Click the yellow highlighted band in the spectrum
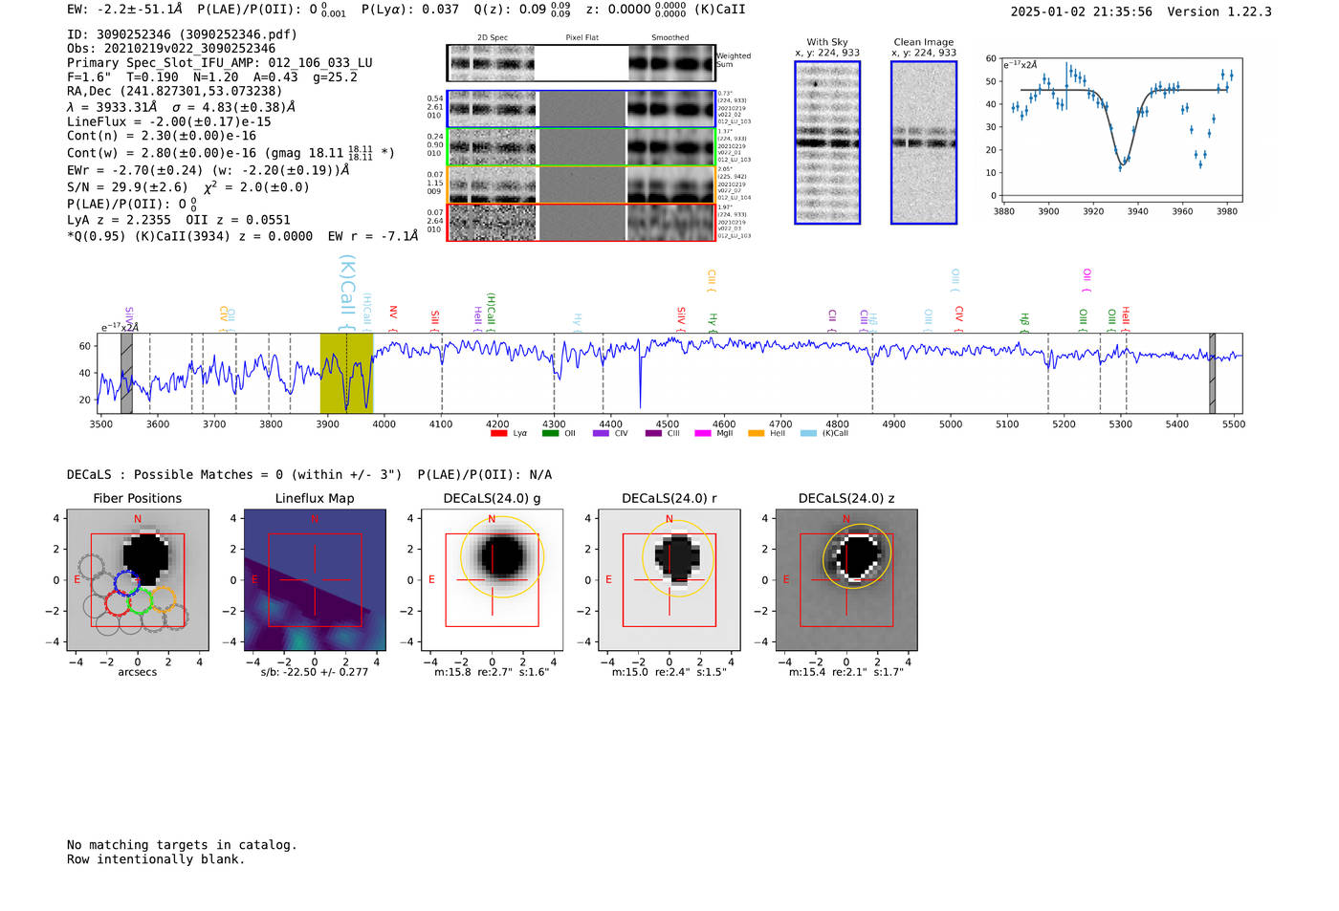 coord(346,373)
